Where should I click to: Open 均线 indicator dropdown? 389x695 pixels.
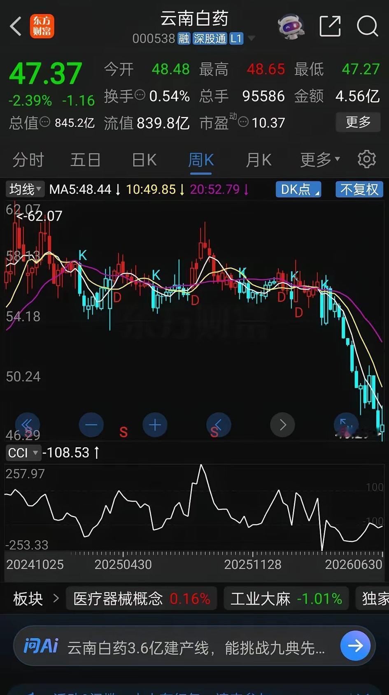(25, 189)
